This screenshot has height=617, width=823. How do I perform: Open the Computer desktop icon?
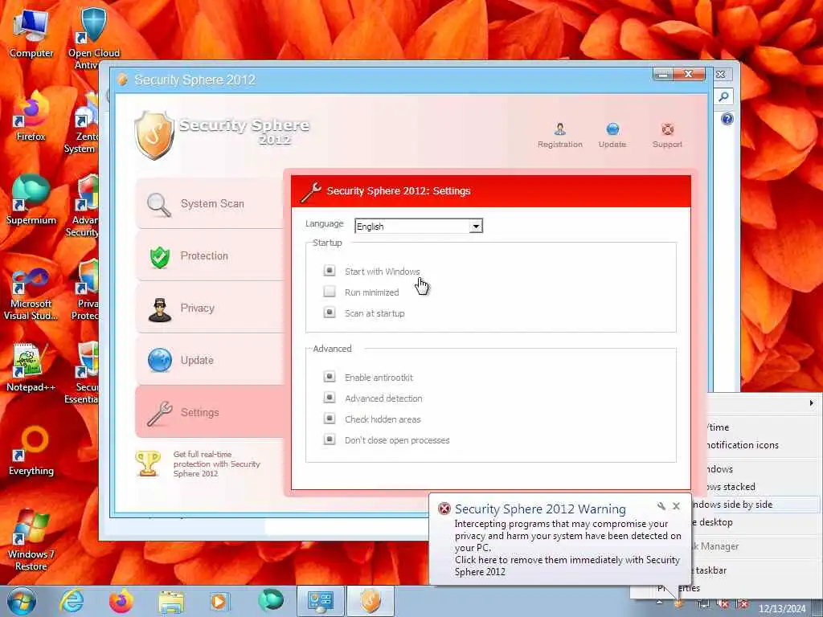coord(31,34)
